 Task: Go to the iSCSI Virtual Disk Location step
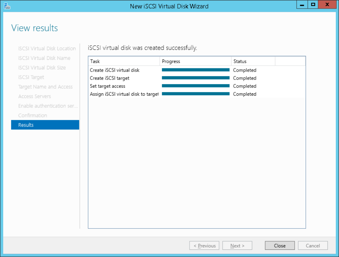[47, 48]
